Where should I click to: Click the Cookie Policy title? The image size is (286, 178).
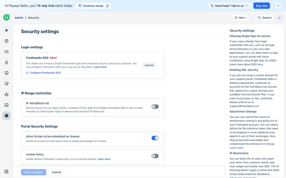pos(35,154)
